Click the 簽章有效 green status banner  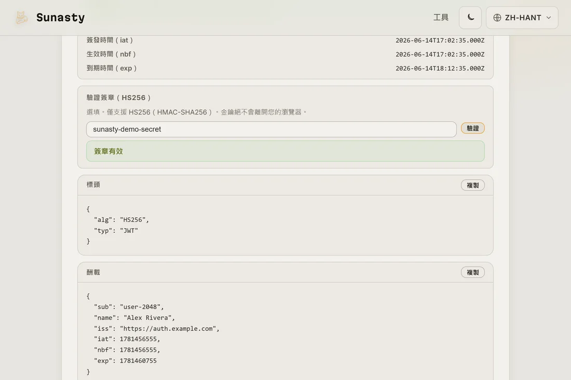pos(285,151)
